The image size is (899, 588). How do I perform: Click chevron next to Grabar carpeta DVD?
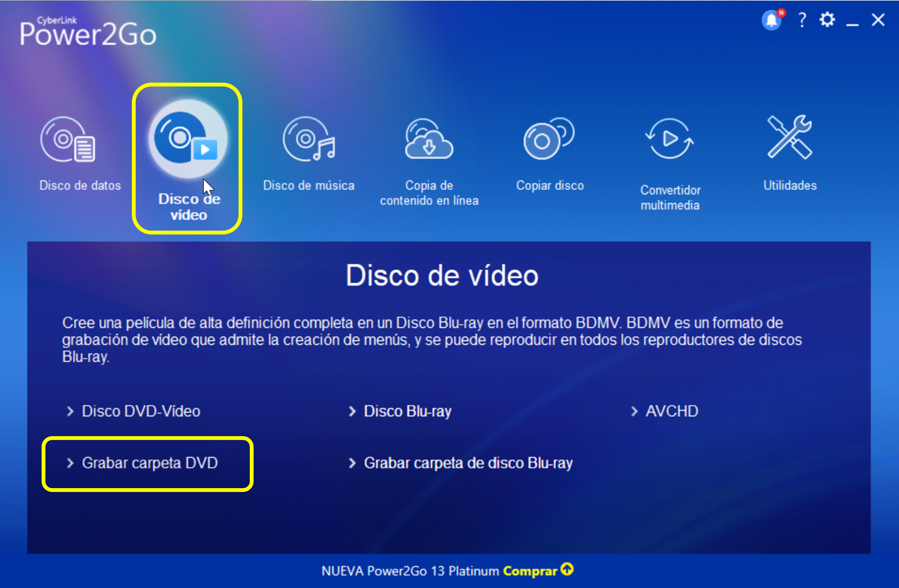click(x=70, y=463)
